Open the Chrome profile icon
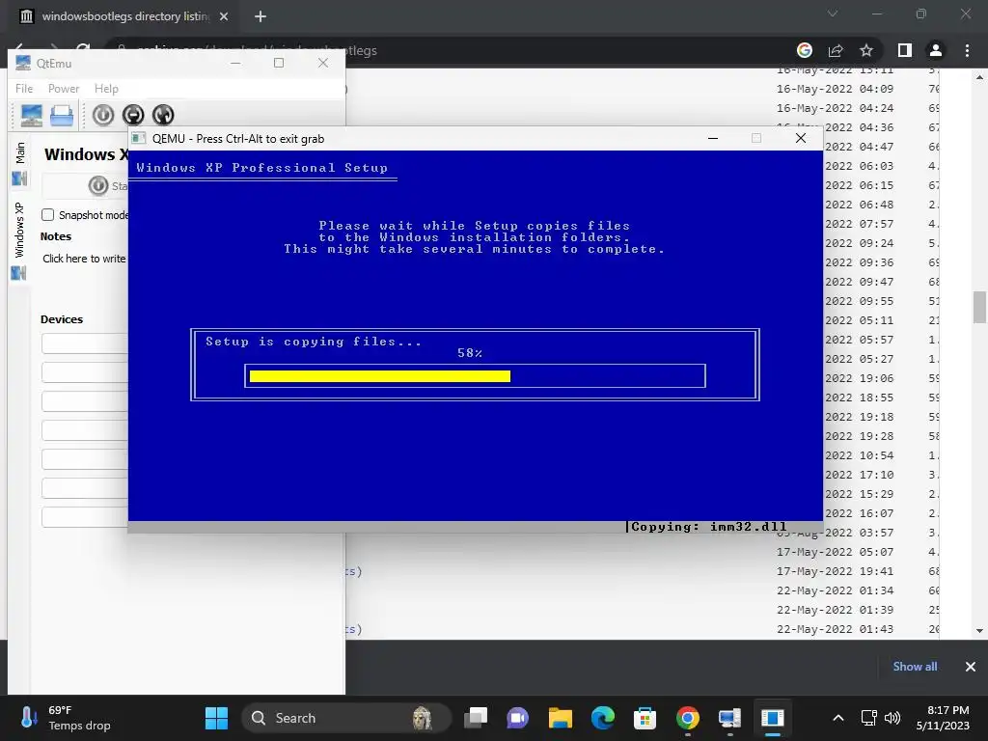The width and height of the screenshot is (988, 741). pyautogui.click(x=936, y=50)
